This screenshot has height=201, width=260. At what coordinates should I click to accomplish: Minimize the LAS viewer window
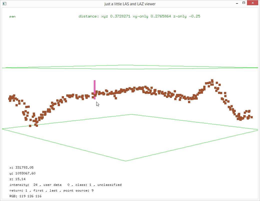[x=236, y=3]
